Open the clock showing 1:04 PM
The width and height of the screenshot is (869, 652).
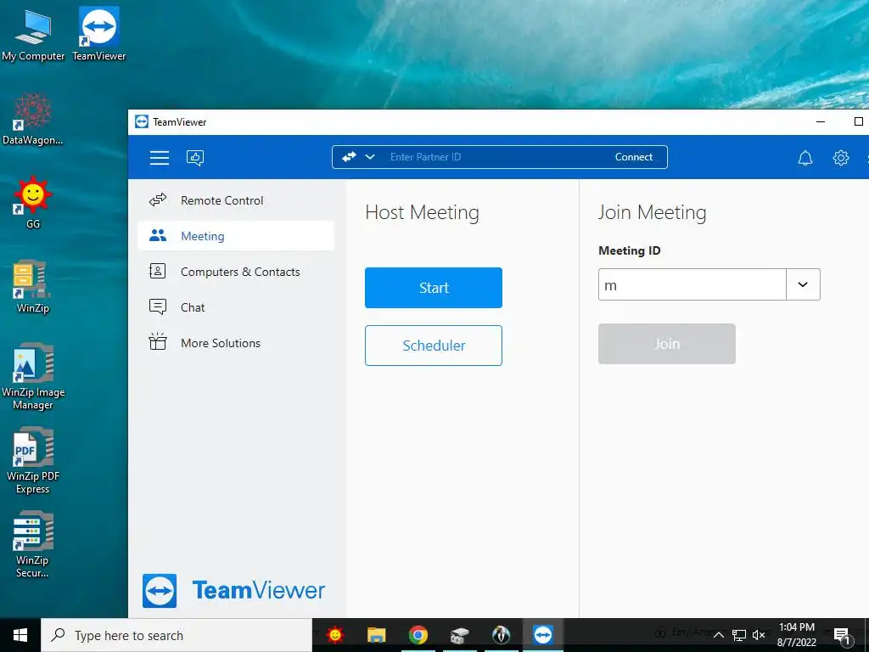tap(796, 635)
